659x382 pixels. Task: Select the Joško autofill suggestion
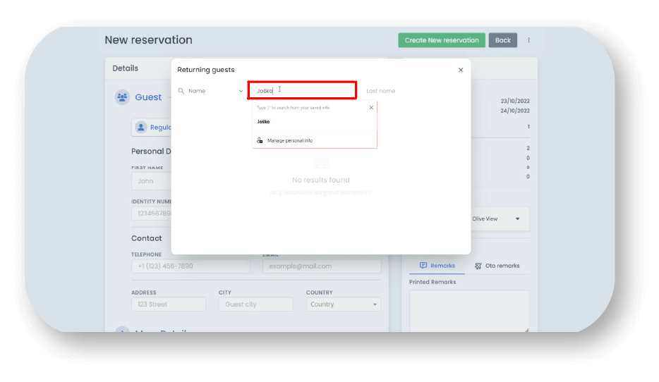pos(315,122)
